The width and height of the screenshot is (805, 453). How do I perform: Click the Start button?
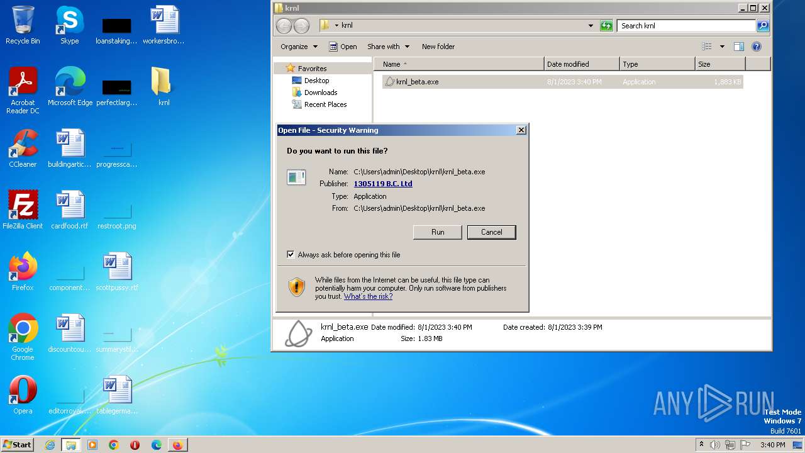click(x=18, y=445)
